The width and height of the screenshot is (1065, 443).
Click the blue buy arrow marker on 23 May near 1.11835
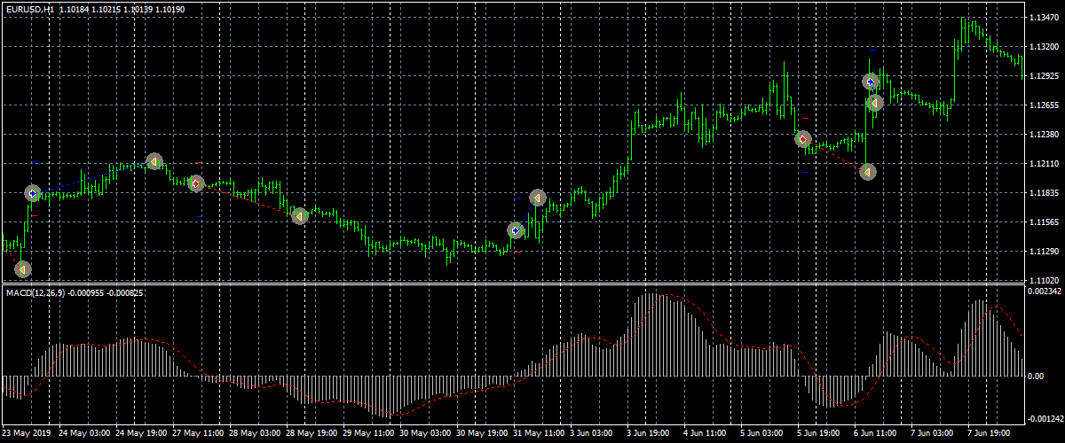pyautogui.click(x=33, y=192)
